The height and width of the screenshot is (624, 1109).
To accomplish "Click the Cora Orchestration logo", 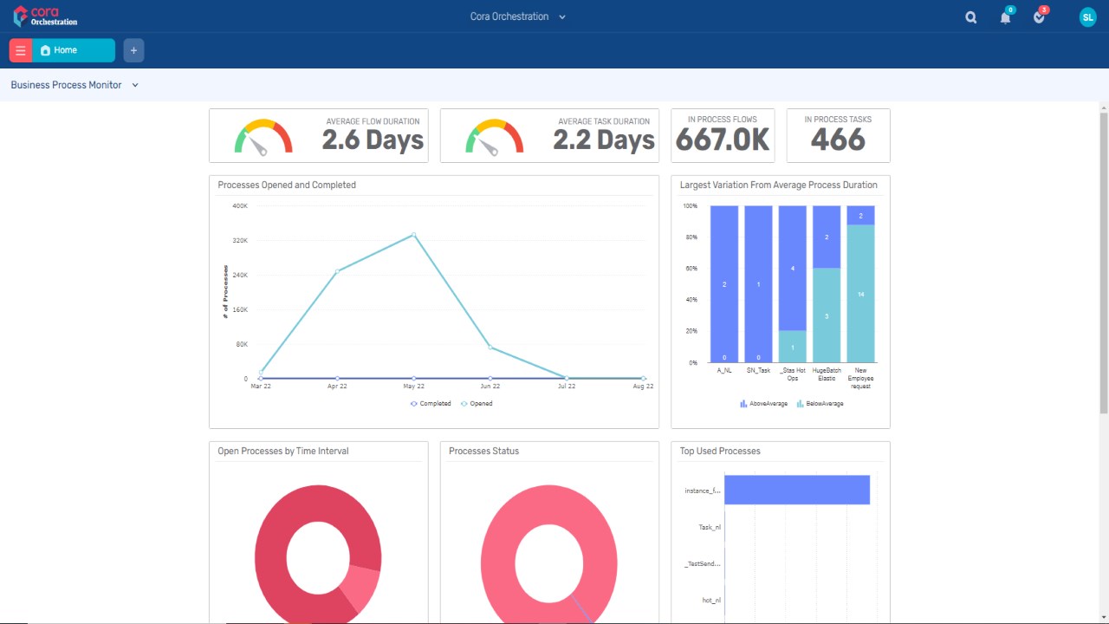I will pos(46,16).
